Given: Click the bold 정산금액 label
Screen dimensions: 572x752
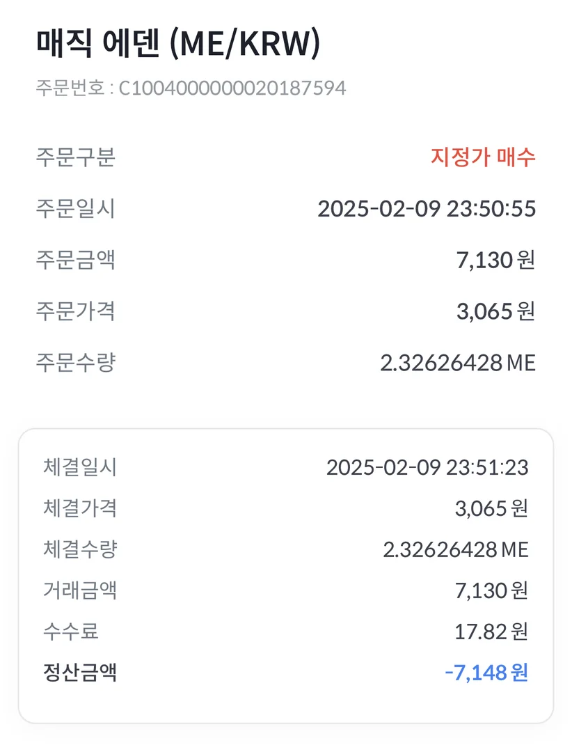Looking at the screenshot, I should pos(79,673).
